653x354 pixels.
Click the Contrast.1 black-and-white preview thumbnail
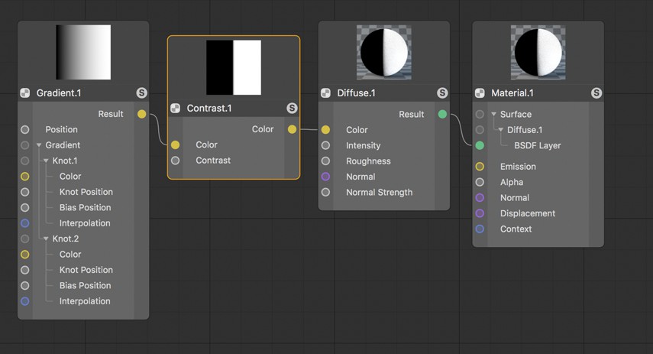click(234, 67)
